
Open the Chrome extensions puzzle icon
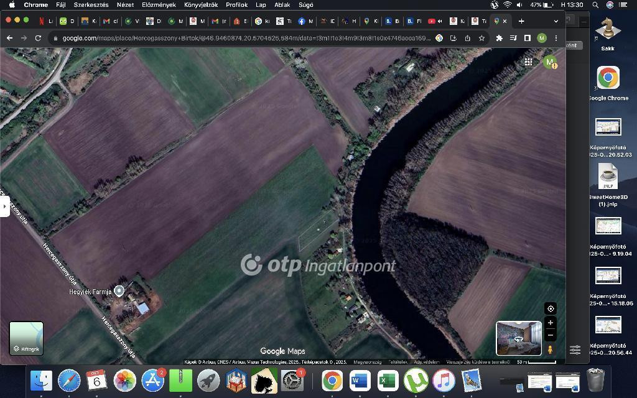point(499,38)
